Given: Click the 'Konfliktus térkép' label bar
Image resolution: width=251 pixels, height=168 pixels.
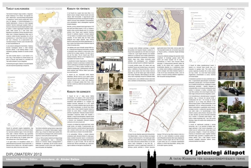Looking at the screenshot, I should point(217,9).
